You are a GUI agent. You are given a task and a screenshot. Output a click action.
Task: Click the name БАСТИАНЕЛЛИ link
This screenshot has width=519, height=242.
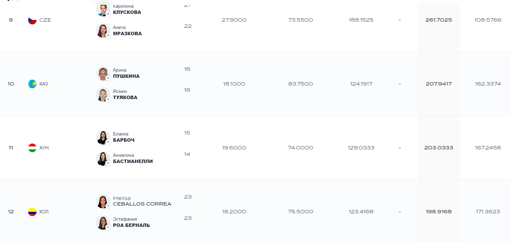[x=133, y=161]
